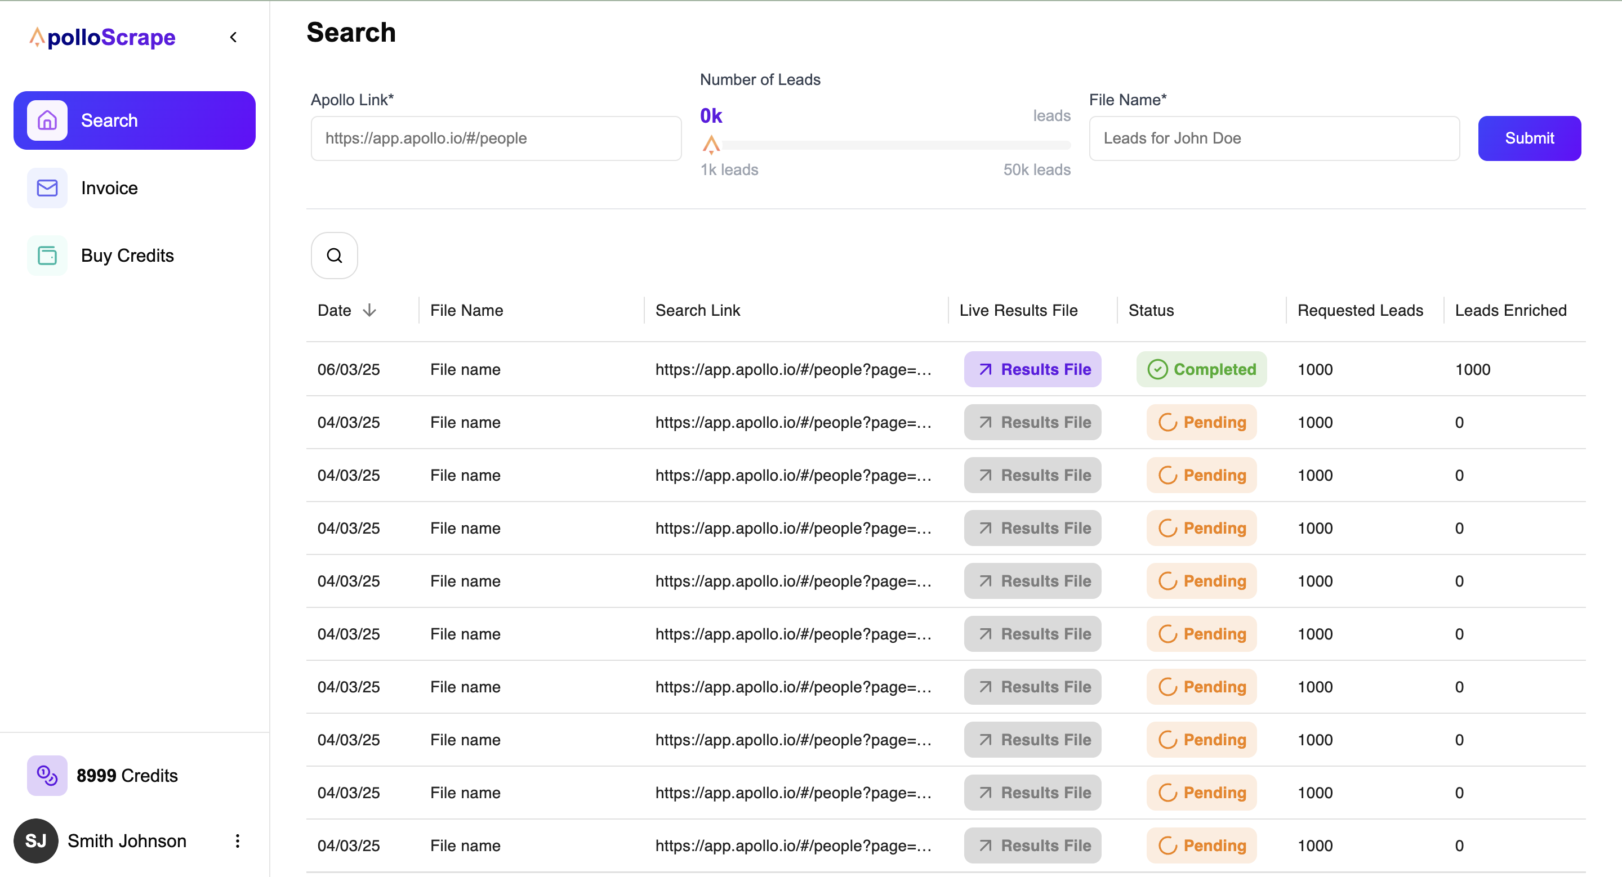
Task: Click the orange flame marker on the leads slider
Action: click(x=711, y=144)
